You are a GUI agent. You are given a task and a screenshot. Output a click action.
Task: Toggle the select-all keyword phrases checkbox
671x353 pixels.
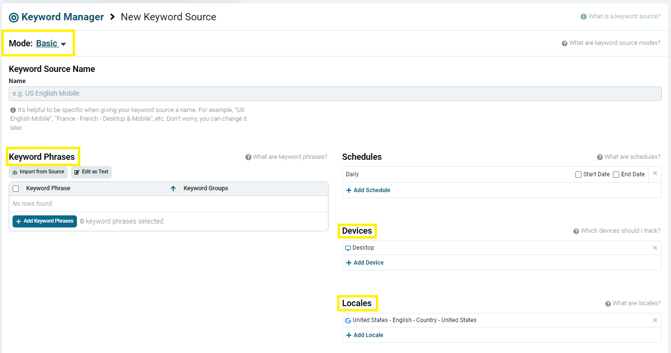pyautogui.click(x=15, y=189)
